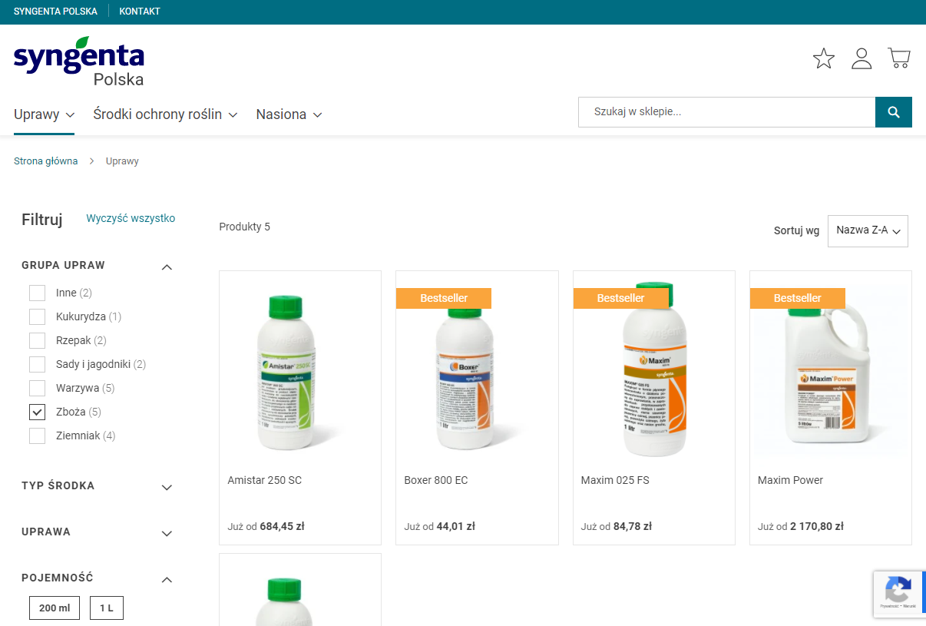Open the wishlist star icon
This screenshot has width=926, height=626.
click(823, 58)
